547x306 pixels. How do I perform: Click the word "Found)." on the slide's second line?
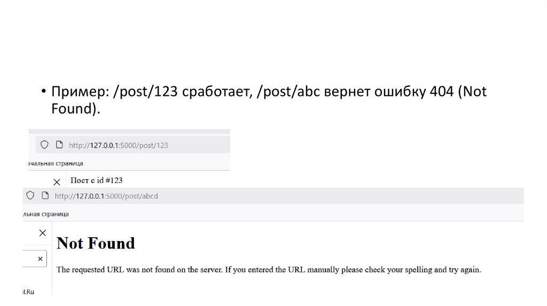(x=75, y=109)
